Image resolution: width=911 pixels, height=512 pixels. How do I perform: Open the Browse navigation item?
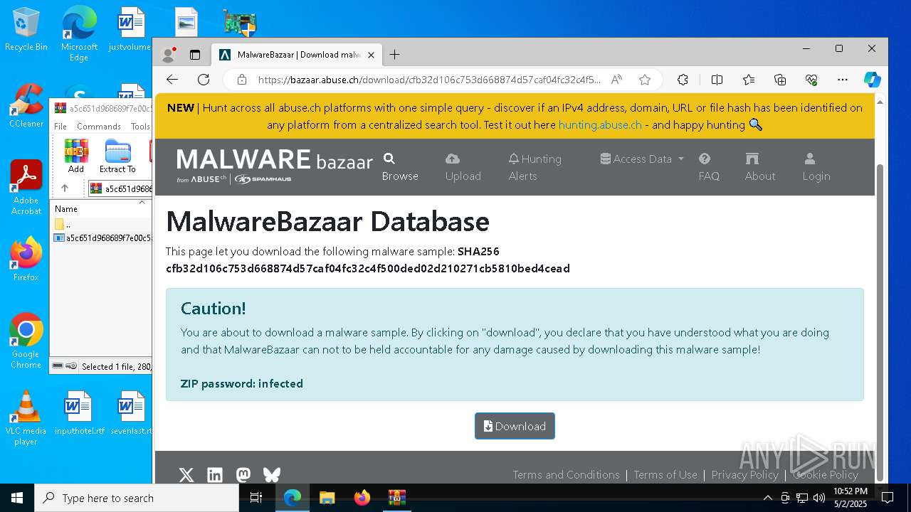tap(400, 167)
